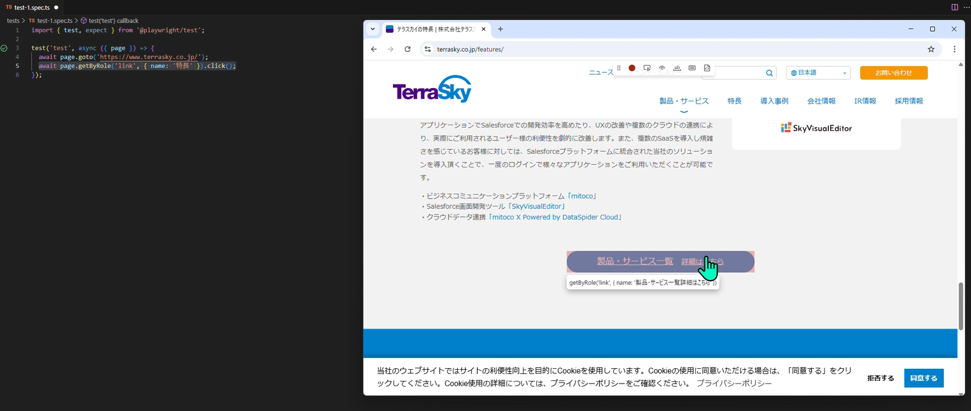Follow the SkyVisualEditor text link
This screenshot has width=971, height=411.
point(537,207)
